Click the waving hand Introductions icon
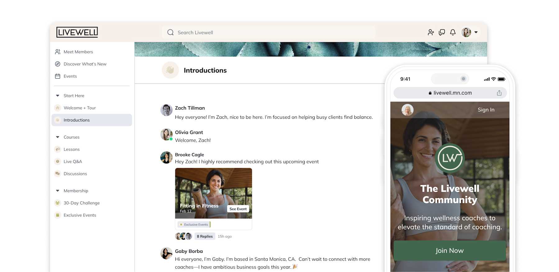559x272 pixels. [x=170, y=70]
